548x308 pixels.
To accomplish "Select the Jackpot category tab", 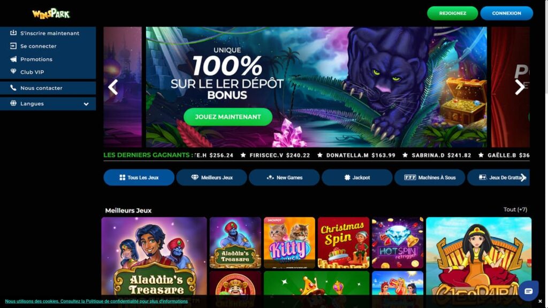I will pyautogui.click(x=357, y=178).
